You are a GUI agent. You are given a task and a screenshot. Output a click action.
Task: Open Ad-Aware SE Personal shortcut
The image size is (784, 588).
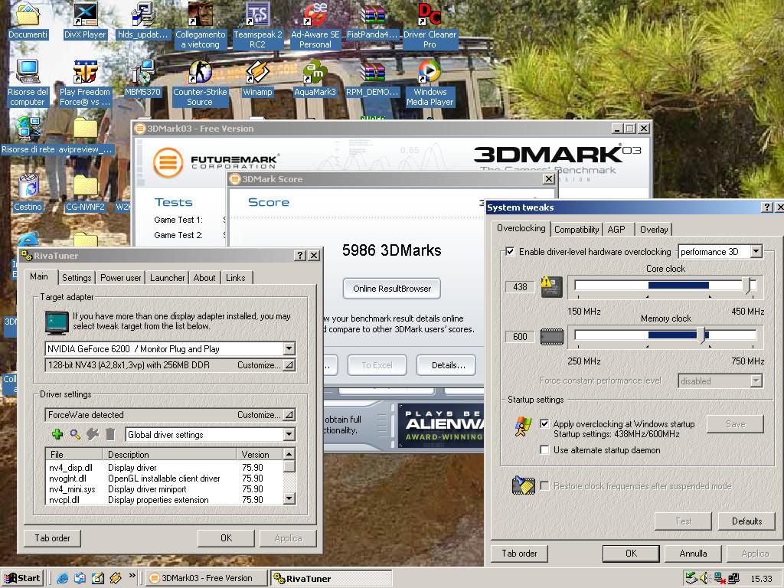coord(315,25)
